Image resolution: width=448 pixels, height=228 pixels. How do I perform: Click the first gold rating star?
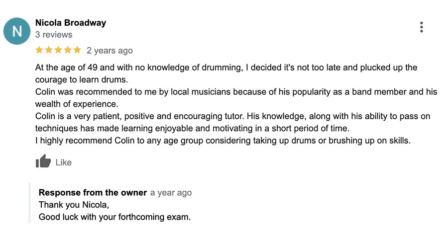(39, 50)
